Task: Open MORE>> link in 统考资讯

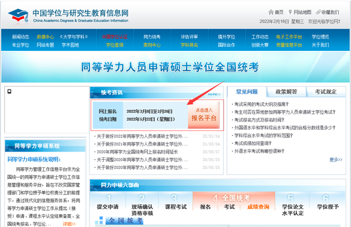Action: point(214,94)
